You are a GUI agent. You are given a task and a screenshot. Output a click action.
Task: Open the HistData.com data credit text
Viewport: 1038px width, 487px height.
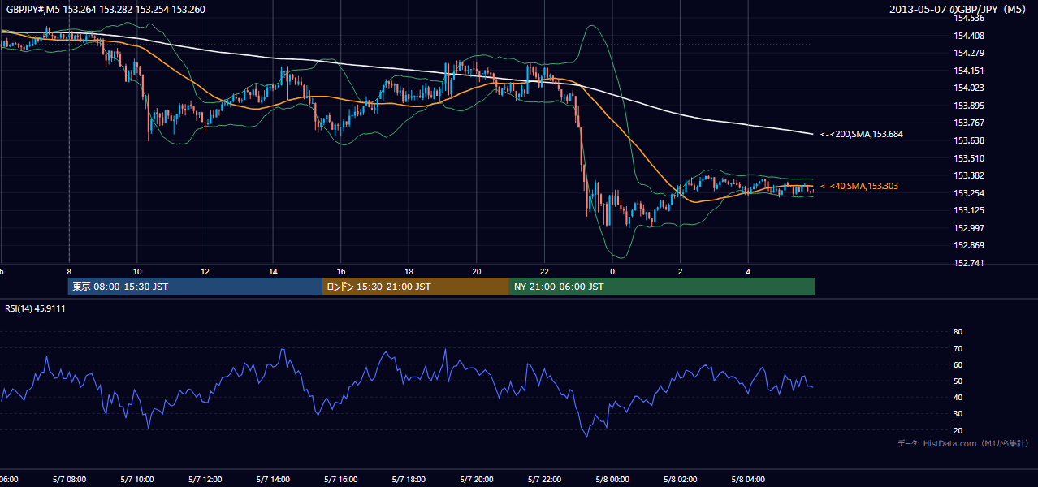click(x=963, y=443)
